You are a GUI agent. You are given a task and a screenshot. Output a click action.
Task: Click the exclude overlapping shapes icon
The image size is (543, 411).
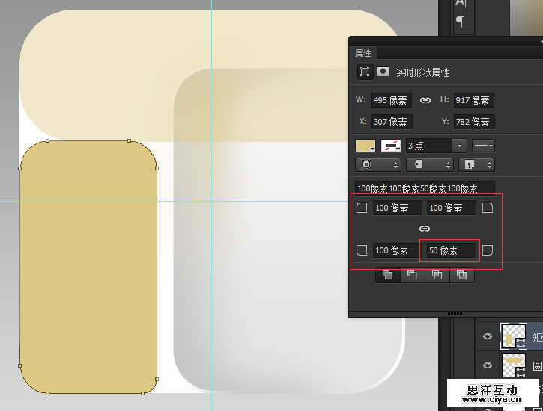click(x=461, y=275)
